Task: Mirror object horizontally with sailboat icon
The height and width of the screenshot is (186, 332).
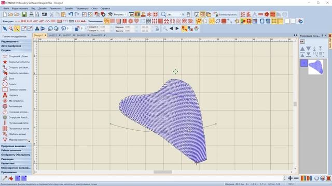Action: coord(37,29)
